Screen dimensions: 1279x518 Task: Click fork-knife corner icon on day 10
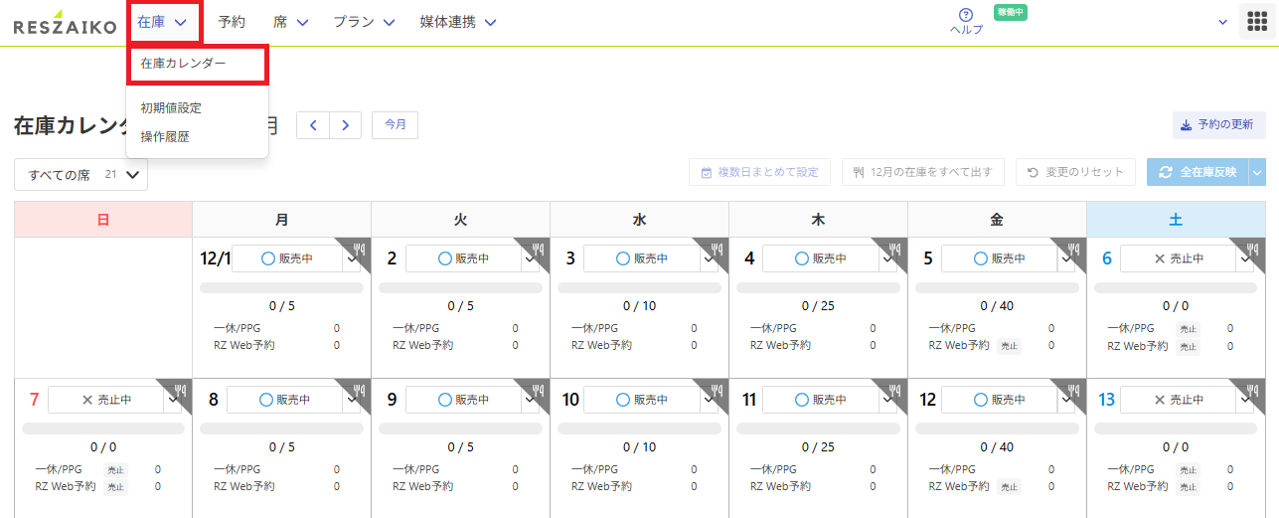tap(717, 390)
